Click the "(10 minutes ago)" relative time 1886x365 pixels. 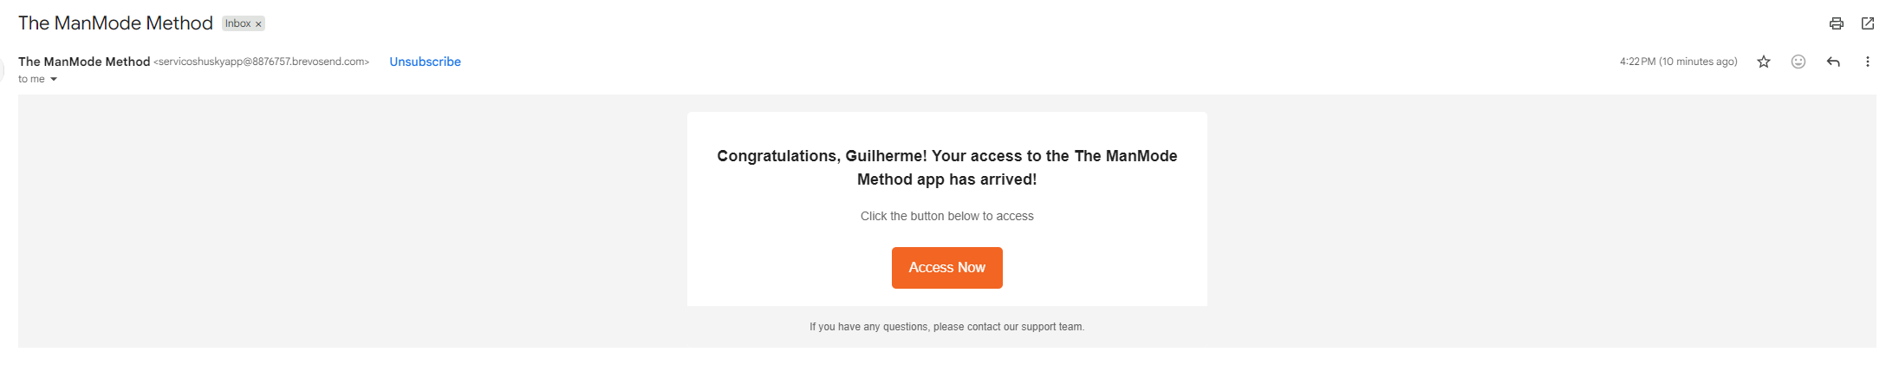[x=1698, y=62]
